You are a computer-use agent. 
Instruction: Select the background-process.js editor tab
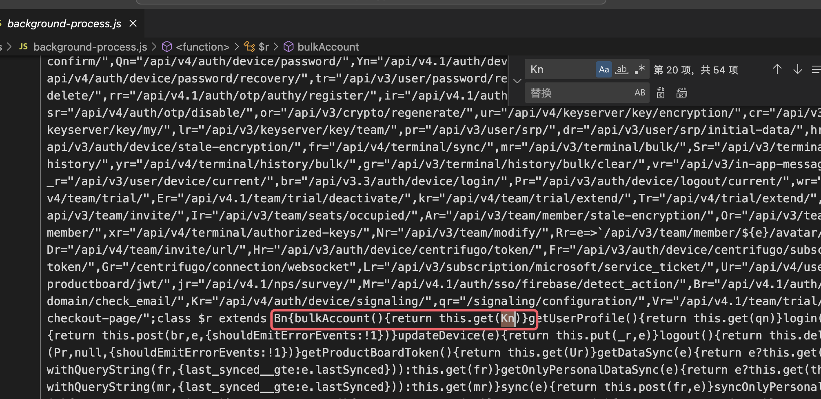64,23
